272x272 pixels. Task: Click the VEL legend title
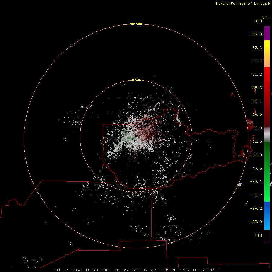point(265,18)
